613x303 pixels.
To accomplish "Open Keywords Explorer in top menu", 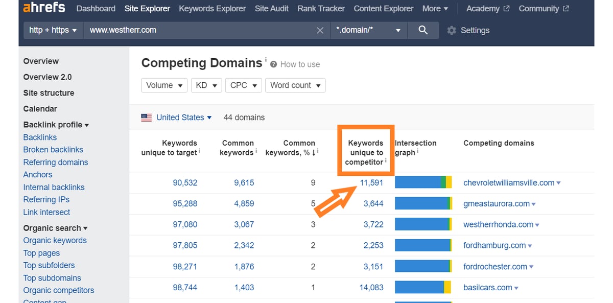I will 212,9.
